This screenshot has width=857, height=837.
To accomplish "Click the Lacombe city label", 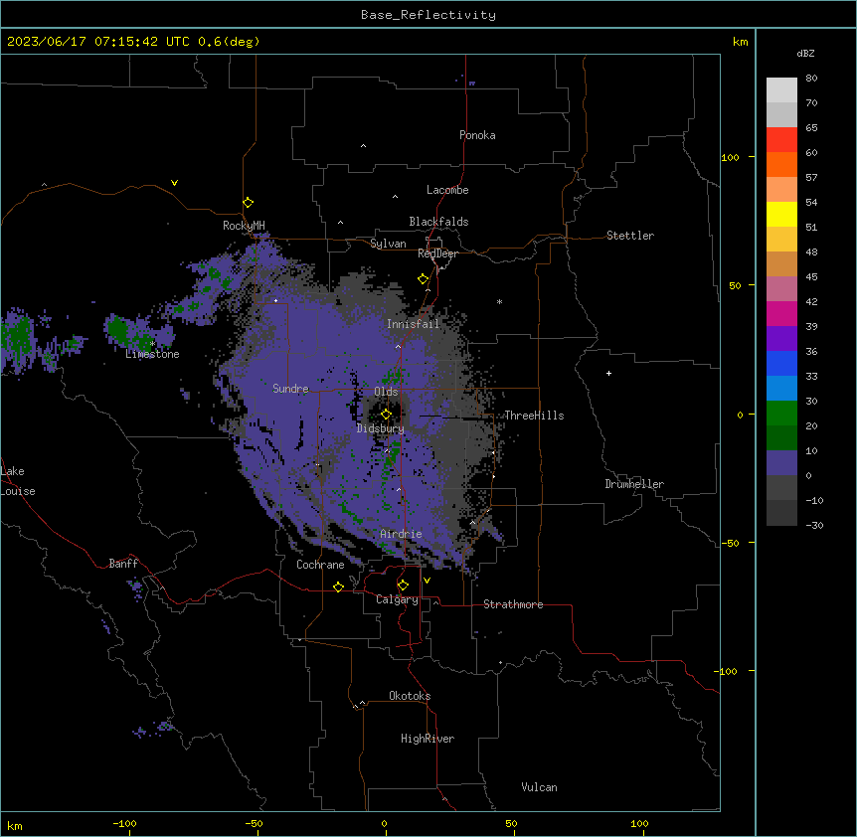I will click(x=447, y=190).
